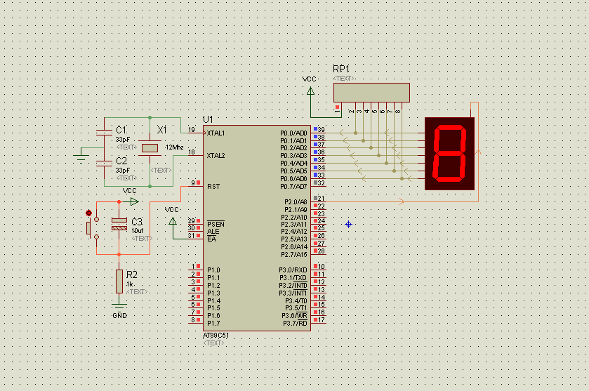Click the ALE pin name

click(213, 232)
